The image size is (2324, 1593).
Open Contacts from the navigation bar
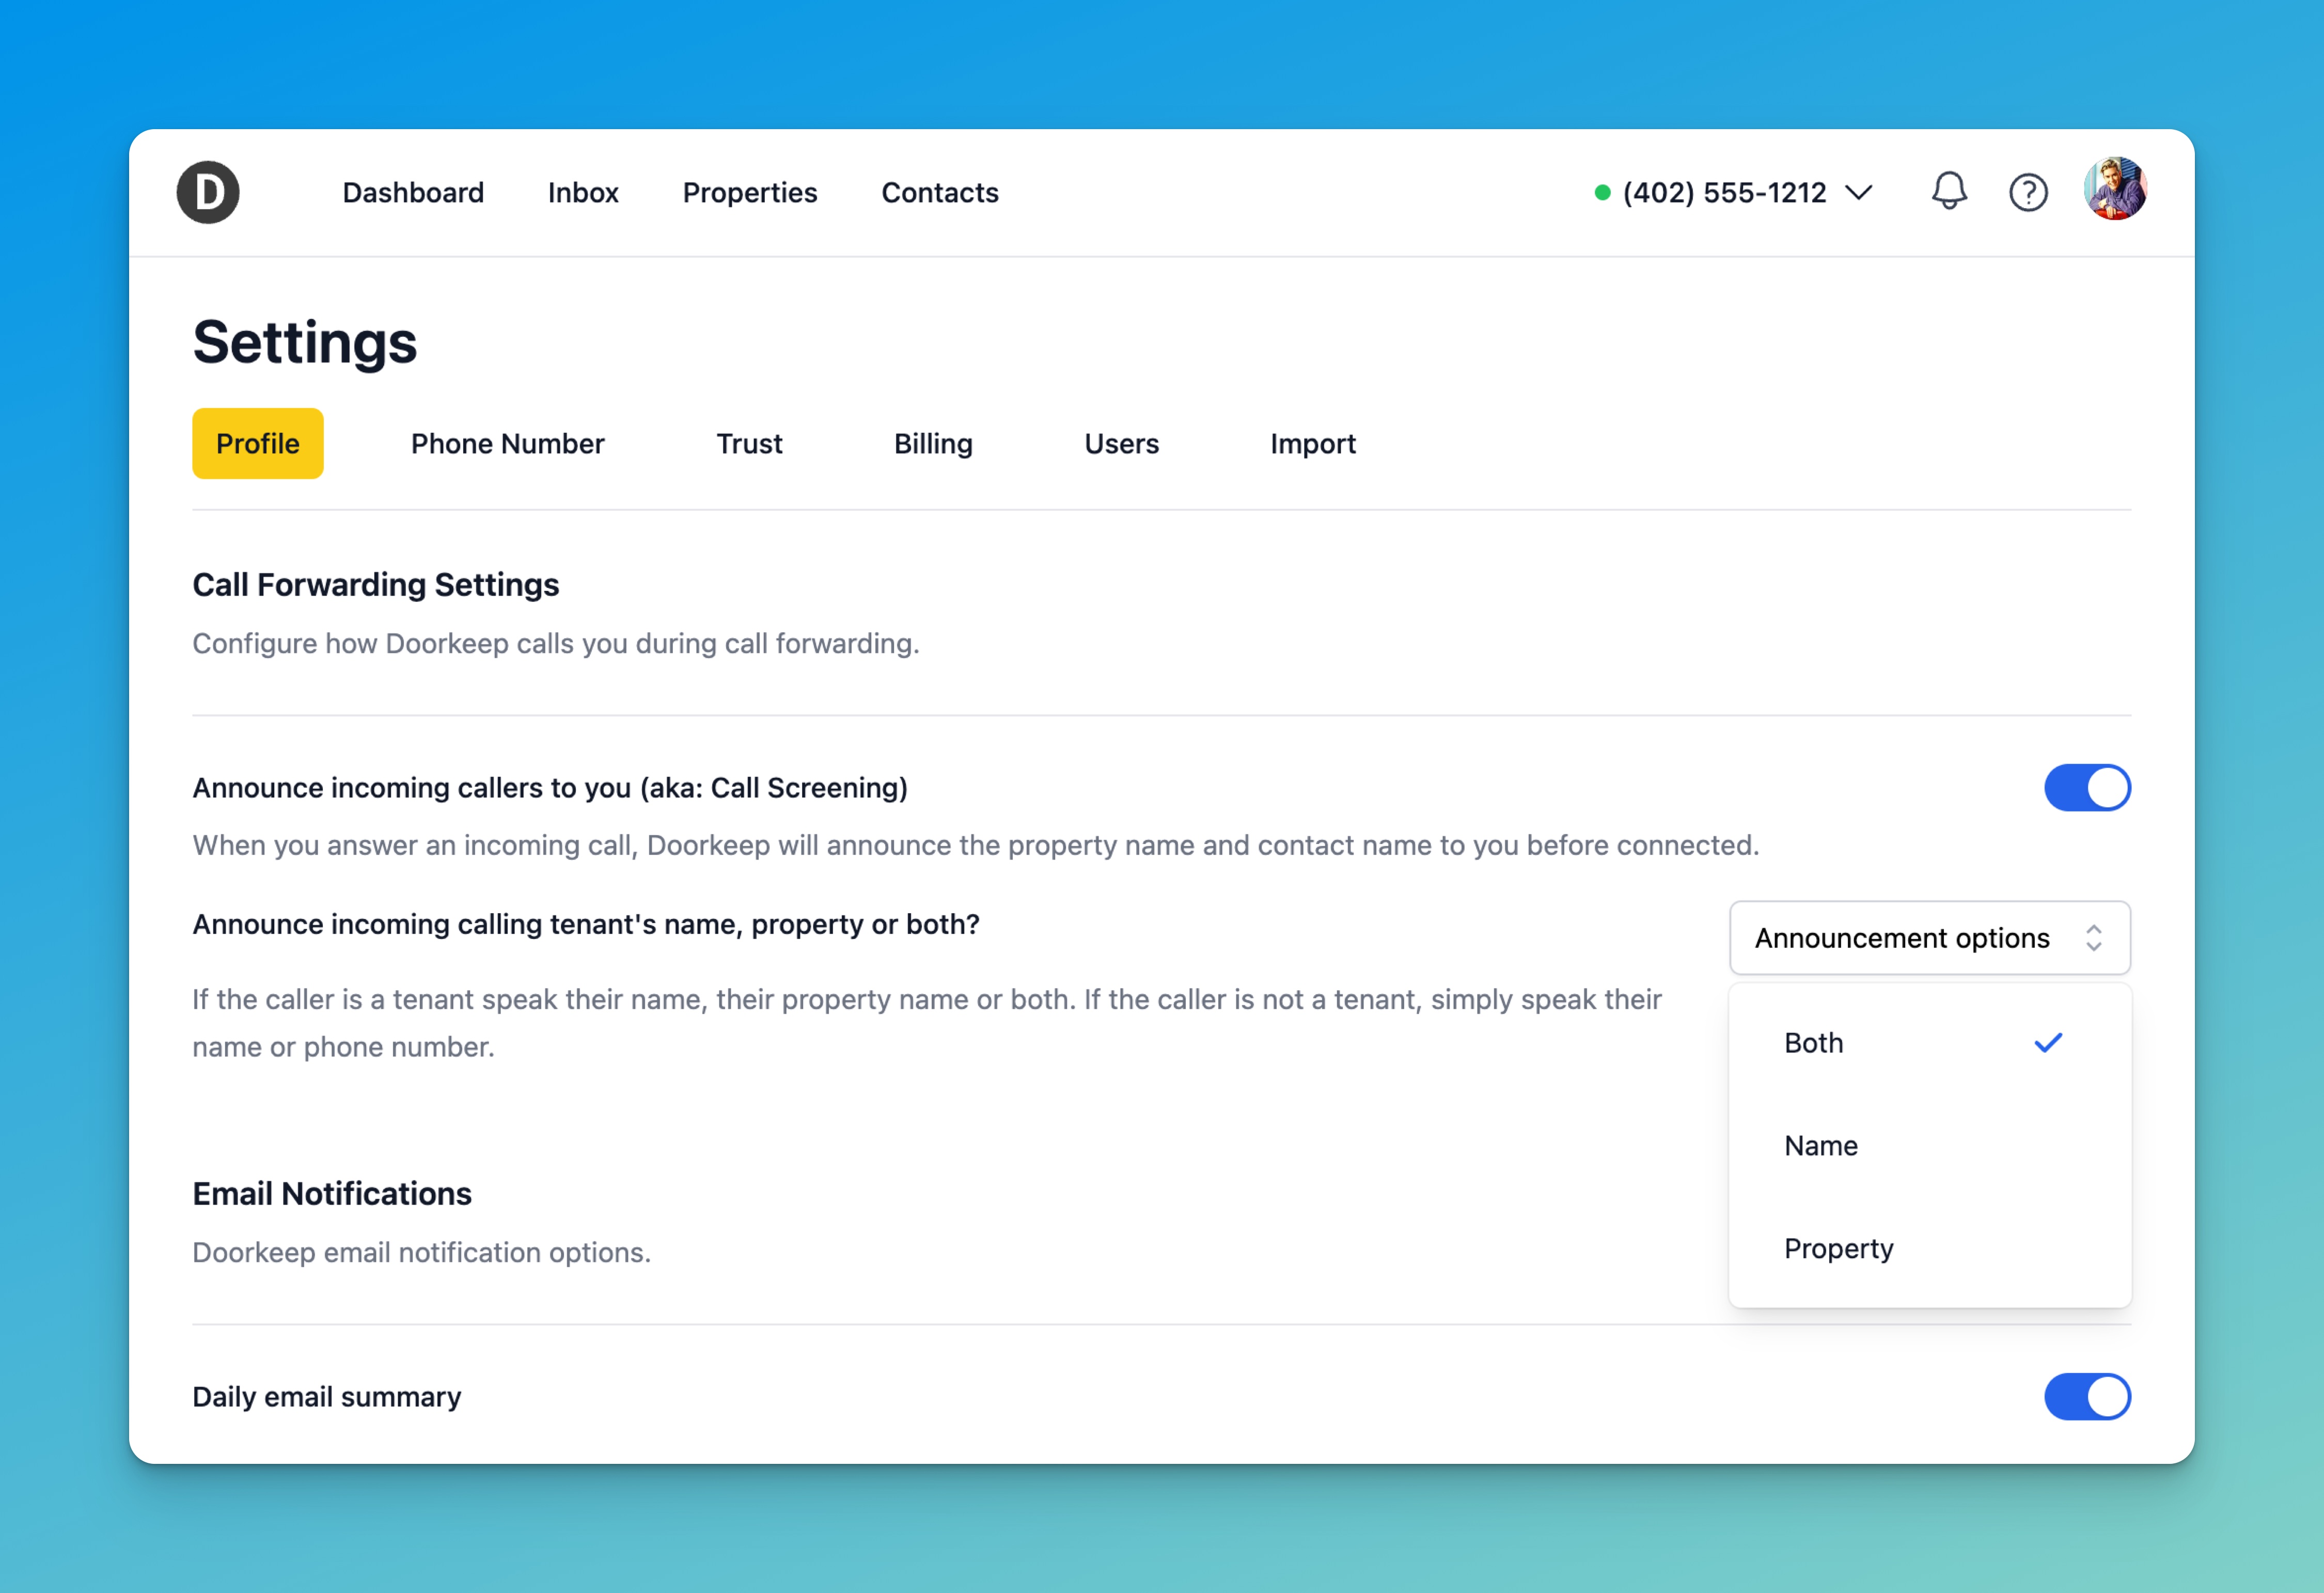click(x=939, y=192)
